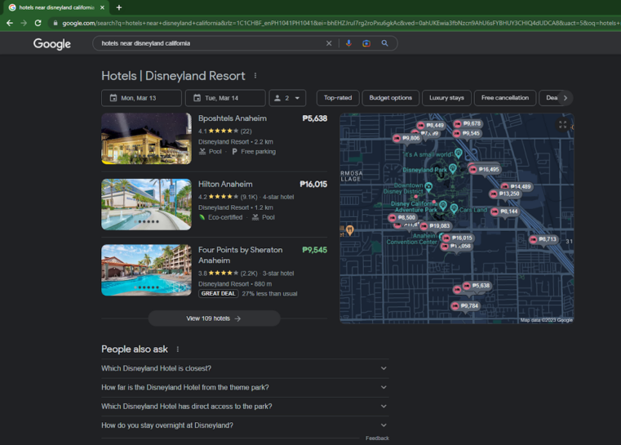The image size is (621, 445).
Task: Open the guests count dropdown
Action: [x=287, y=98]
